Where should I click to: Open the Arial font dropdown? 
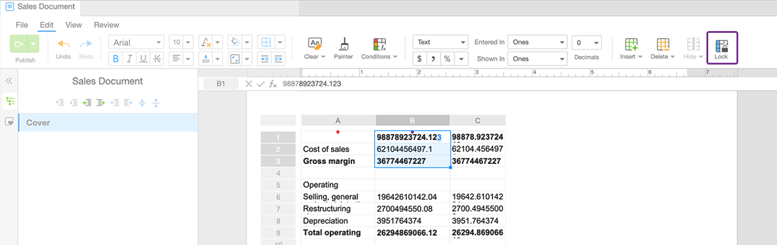[x=136, y=42]
